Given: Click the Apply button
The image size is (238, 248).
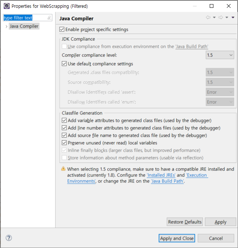Looking at the screenshot, I should (x=220, y=222).
